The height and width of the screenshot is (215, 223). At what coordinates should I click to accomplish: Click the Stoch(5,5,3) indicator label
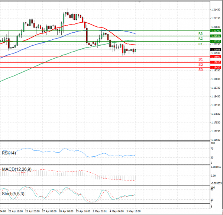click(x=13, y=194)
